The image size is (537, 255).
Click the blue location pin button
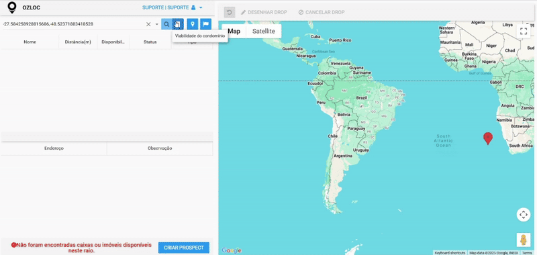(x=193, y=24)
